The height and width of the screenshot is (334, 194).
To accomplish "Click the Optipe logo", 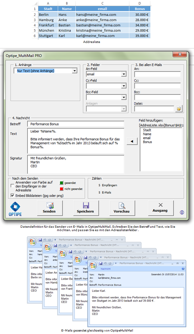I will 16,208.
